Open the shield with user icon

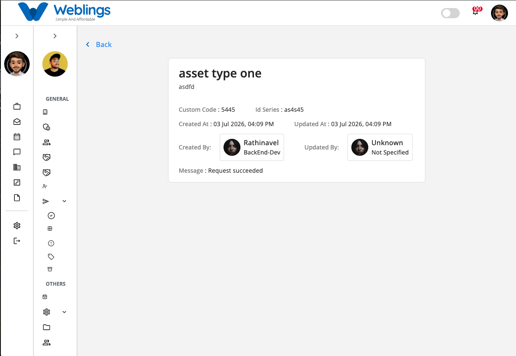pos(47,127)
